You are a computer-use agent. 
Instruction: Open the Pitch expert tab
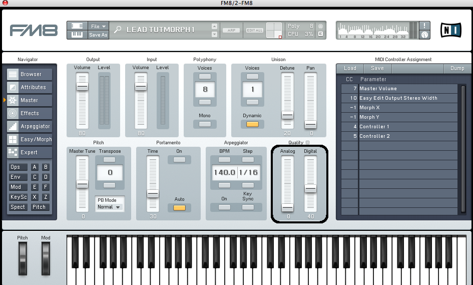coord(39,207)
